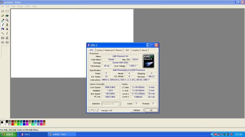This screenshot has width=245, height=137.
Task: Open Paint's Image menu
Action: pyautogui.click(x=20, y=6)
